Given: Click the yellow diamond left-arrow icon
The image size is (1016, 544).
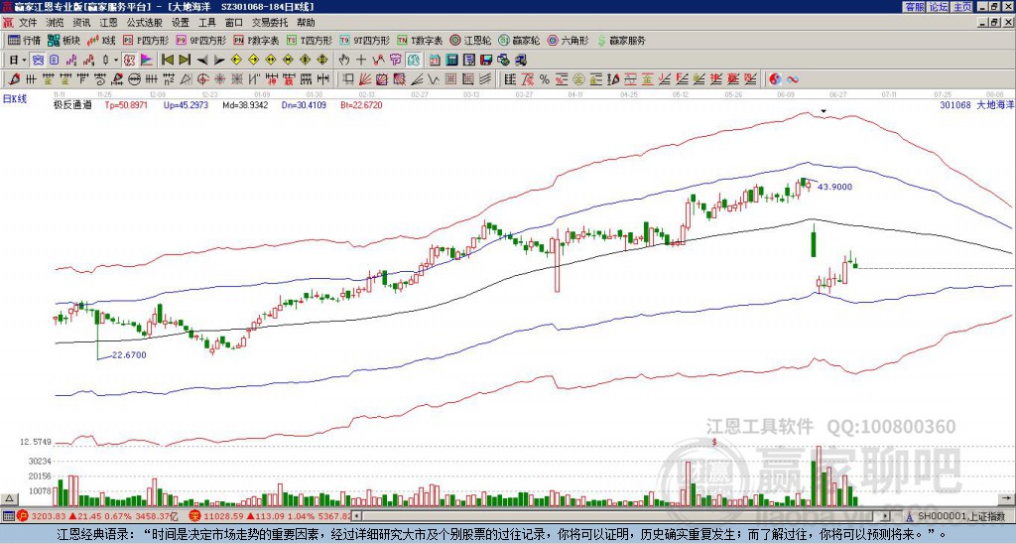Looking at the screenshot, I should click(236, 61).
